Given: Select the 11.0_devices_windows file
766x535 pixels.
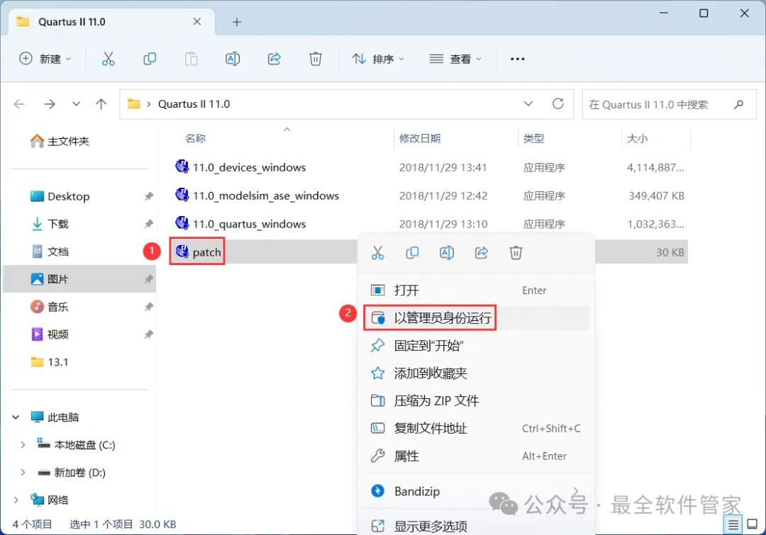Looking at the screenshot, I should click(249, 167).
